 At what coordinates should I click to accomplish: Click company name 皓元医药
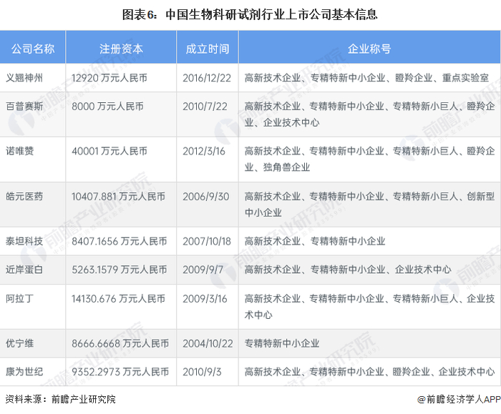(x=24, y=196)
